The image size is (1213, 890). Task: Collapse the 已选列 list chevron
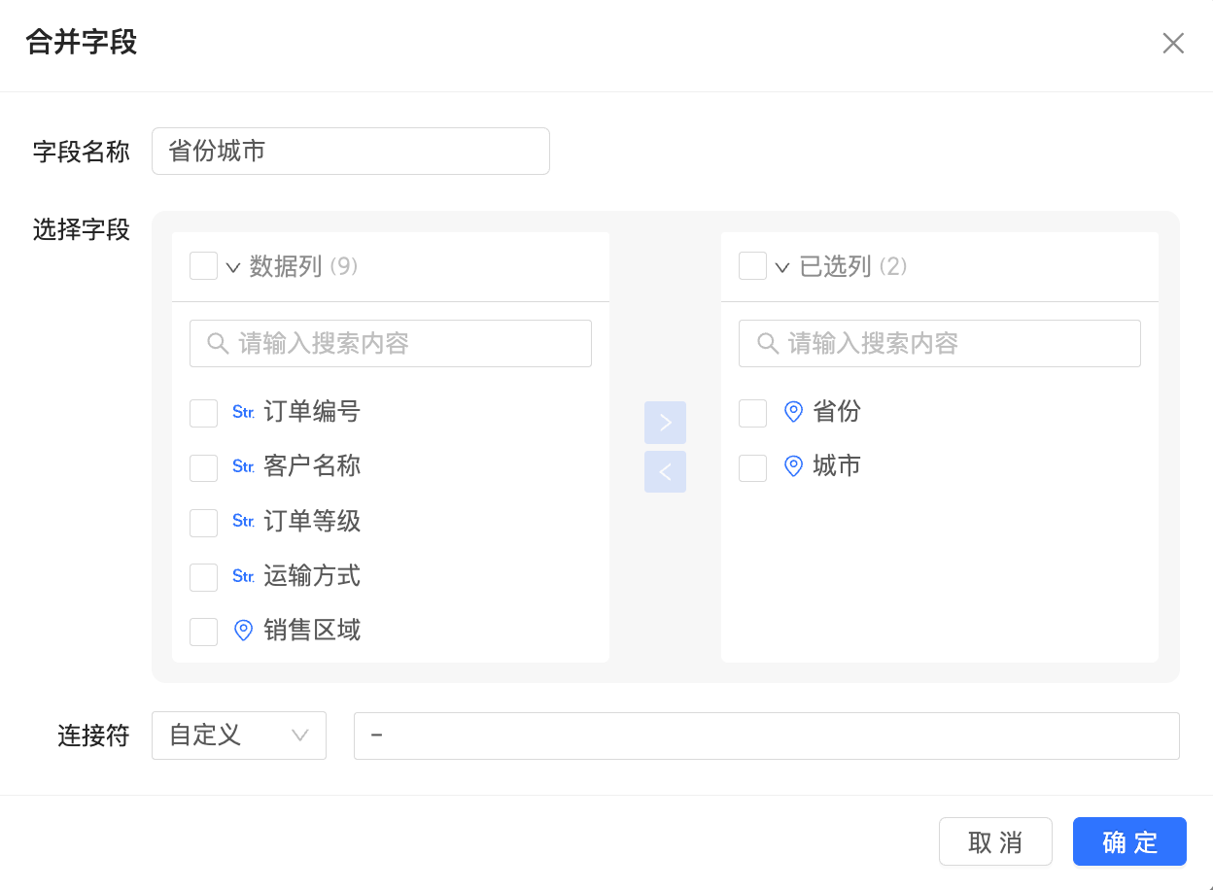pos(782,267)
